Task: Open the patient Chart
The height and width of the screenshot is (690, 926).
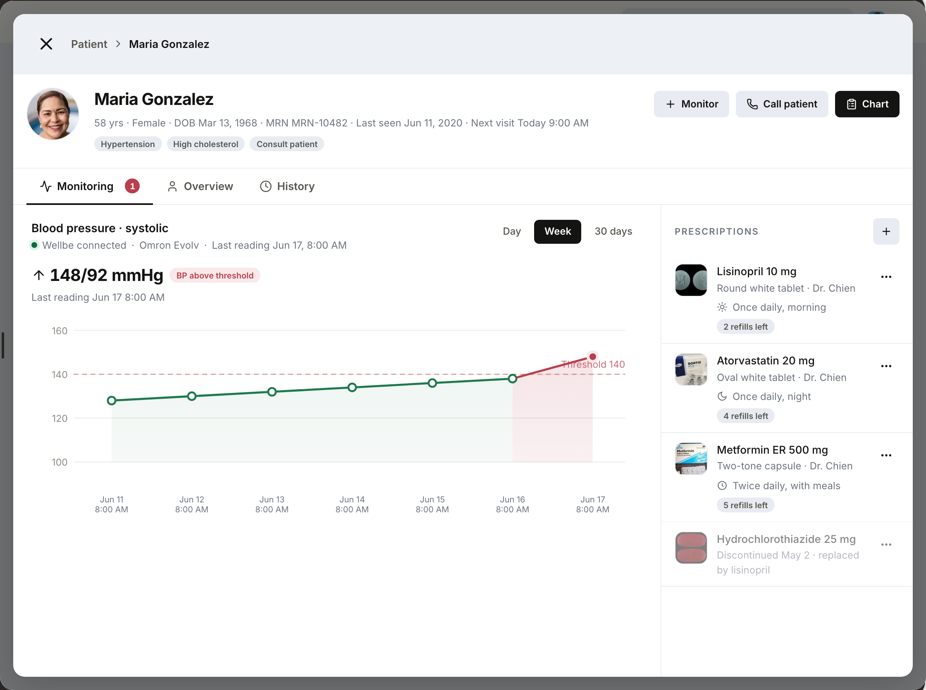Action: coord(866,104)
